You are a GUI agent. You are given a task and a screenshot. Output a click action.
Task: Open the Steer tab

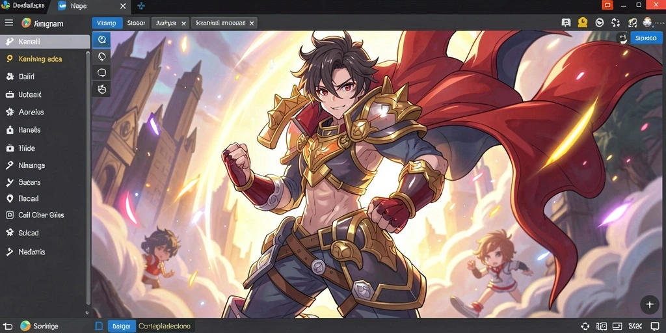(136, 23)
